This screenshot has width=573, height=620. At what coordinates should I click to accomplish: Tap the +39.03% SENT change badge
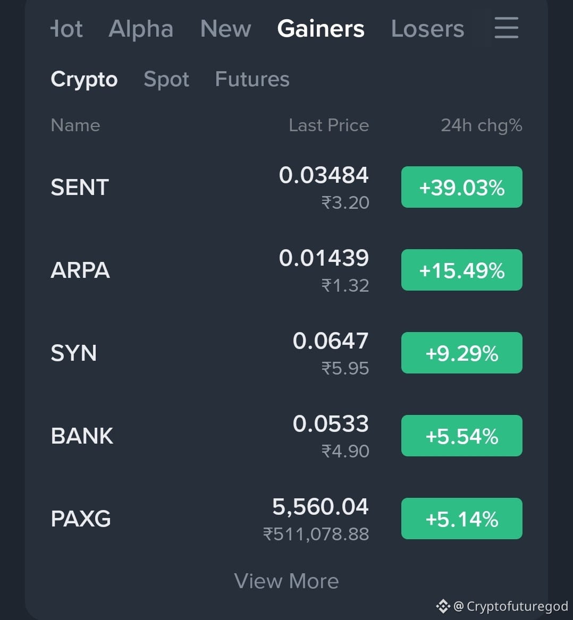tap(462, 187)
